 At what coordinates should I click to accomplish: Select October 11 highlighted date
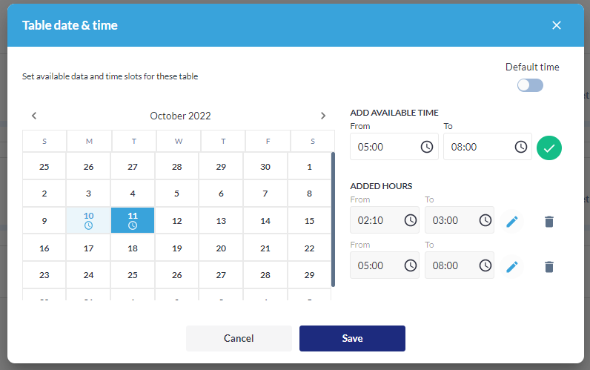coord(133,220)
